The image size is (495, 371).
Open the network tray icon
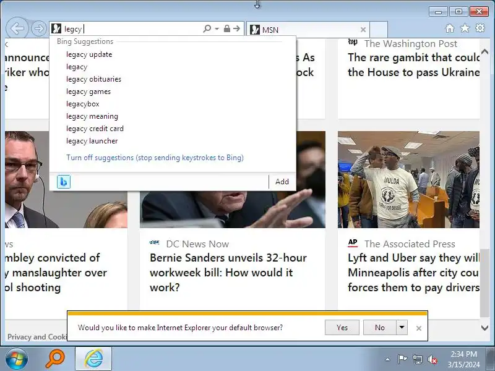417,359
